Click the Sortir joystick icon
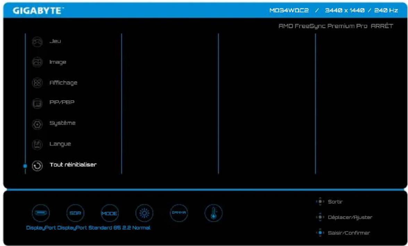Viewport: 408px width, 246px height. 320,202
